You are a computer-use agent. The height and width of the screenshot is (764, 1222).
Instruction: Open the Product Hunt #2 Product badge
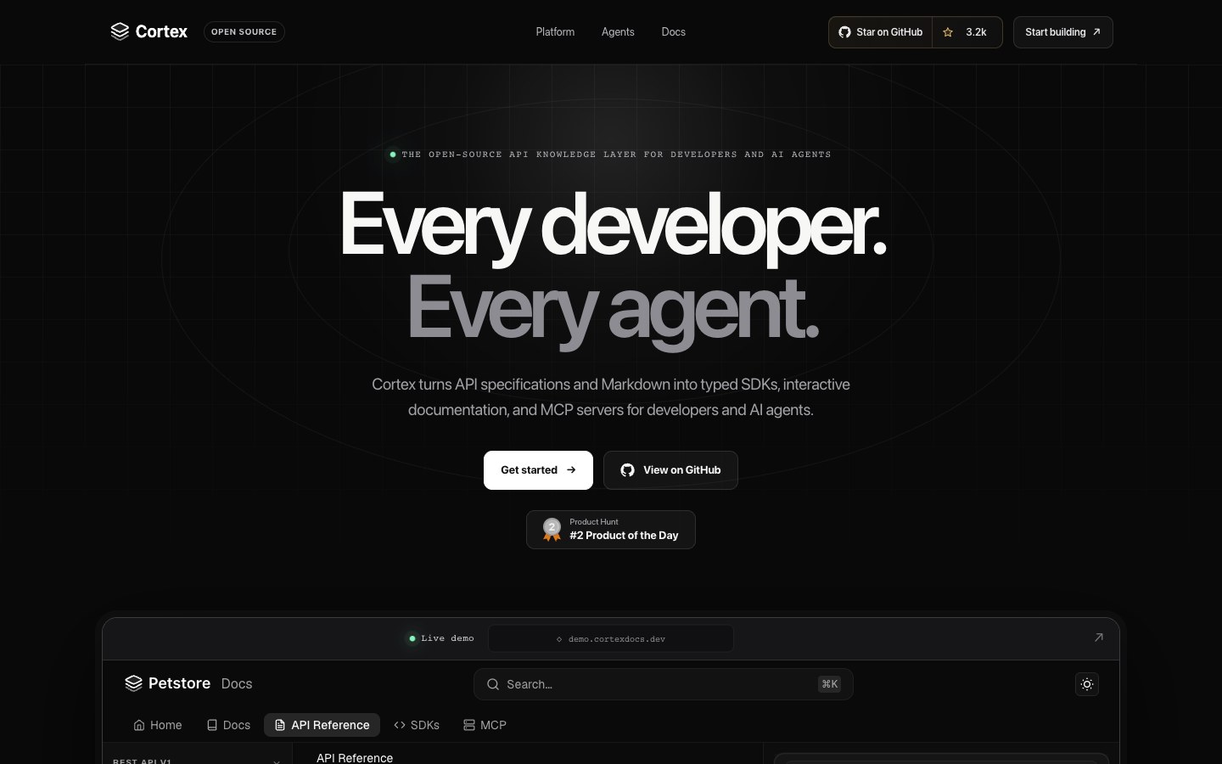coord(611,530)
